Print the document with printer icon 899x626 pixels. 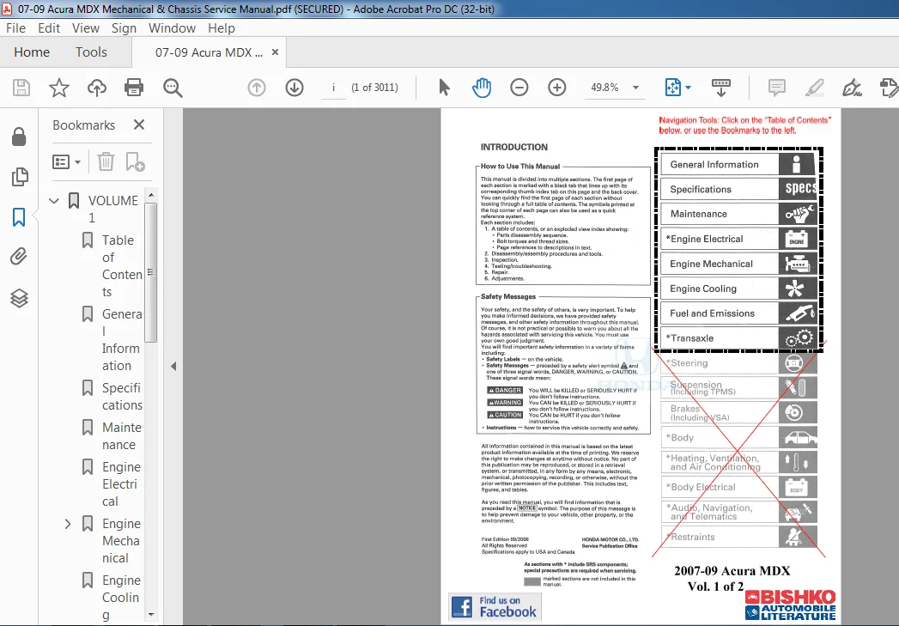pos(134,88)
